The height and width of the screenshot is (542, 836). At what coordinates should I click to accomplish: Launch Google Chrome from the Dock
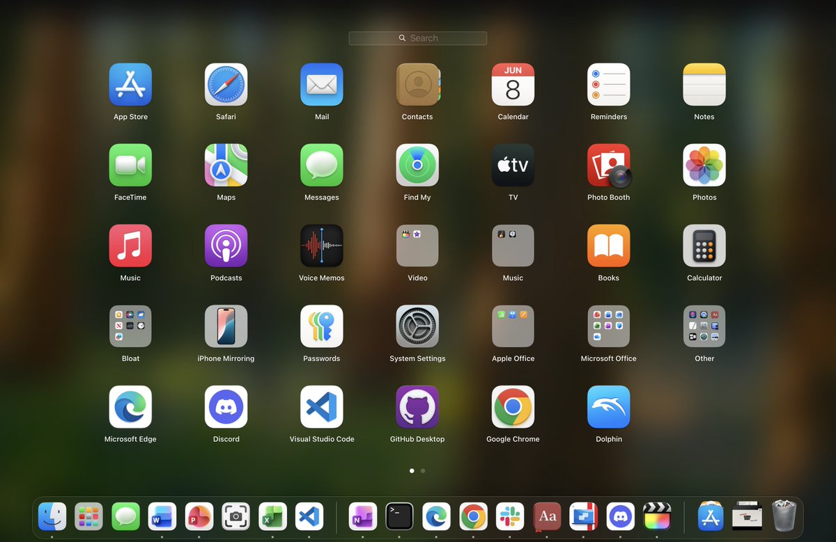473,516
